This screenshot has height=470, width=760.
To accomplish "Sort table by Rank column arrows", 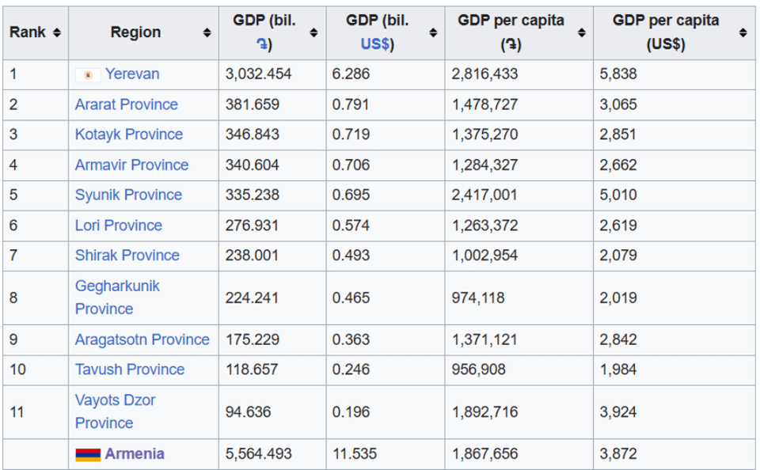I will 57,33.
